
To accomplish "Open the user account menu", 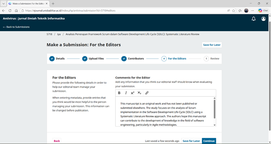I will click(263, 19).
